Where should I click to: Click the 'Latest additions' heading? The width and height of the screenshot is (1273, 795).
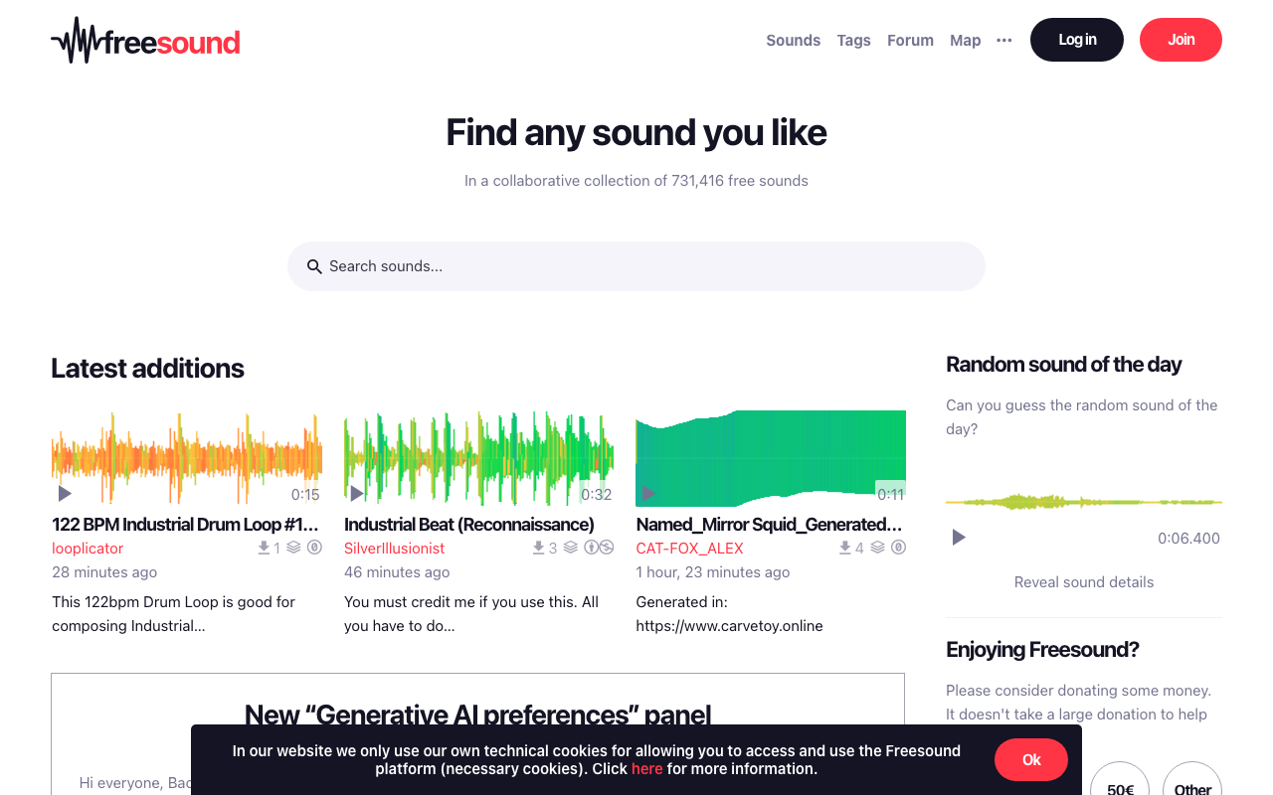pyautogui.click(x=147, y=368)
